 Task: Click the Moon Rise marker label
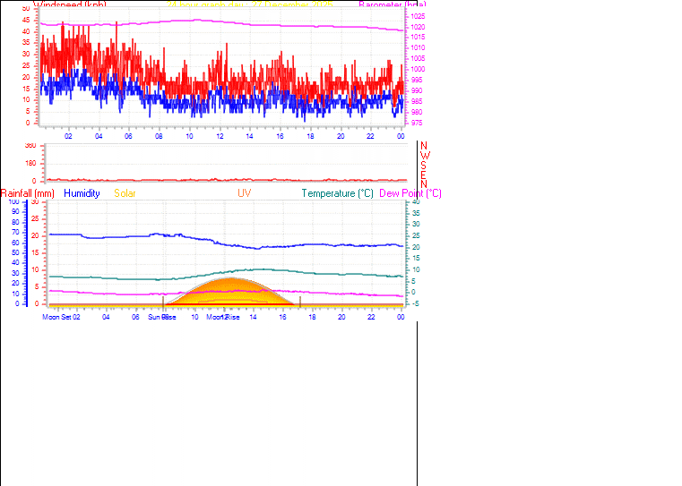pos(223,317)
